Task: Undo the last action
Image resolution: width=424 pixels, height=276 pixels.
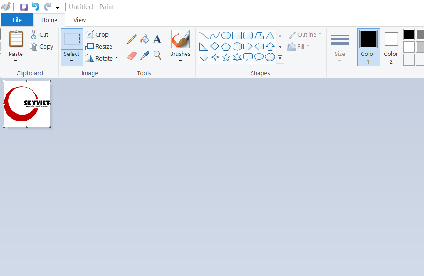Action: click(x=35, y=7)
